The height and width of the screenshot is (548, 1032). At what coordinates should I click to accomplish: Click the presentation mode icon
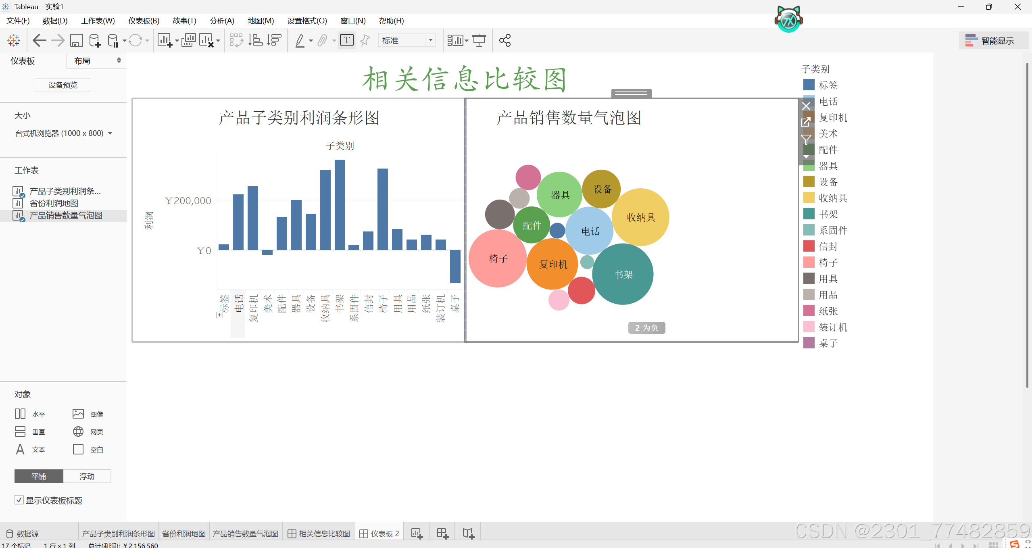coord(479,40)
